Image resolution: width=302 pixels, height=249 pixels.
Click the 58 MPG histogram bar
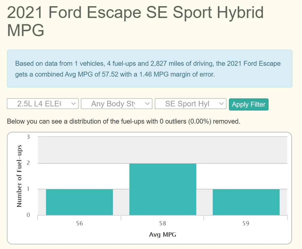(x=163, y=189)
